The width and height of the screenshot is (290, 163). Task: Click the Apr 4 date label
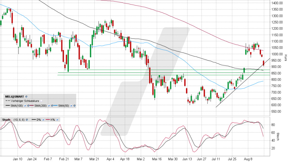[111, 159]
